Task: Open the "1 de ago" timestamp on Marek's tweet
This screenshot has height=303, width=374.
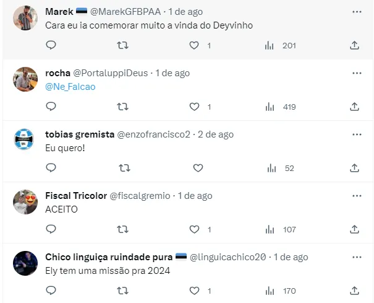Action: click(185, 12)
